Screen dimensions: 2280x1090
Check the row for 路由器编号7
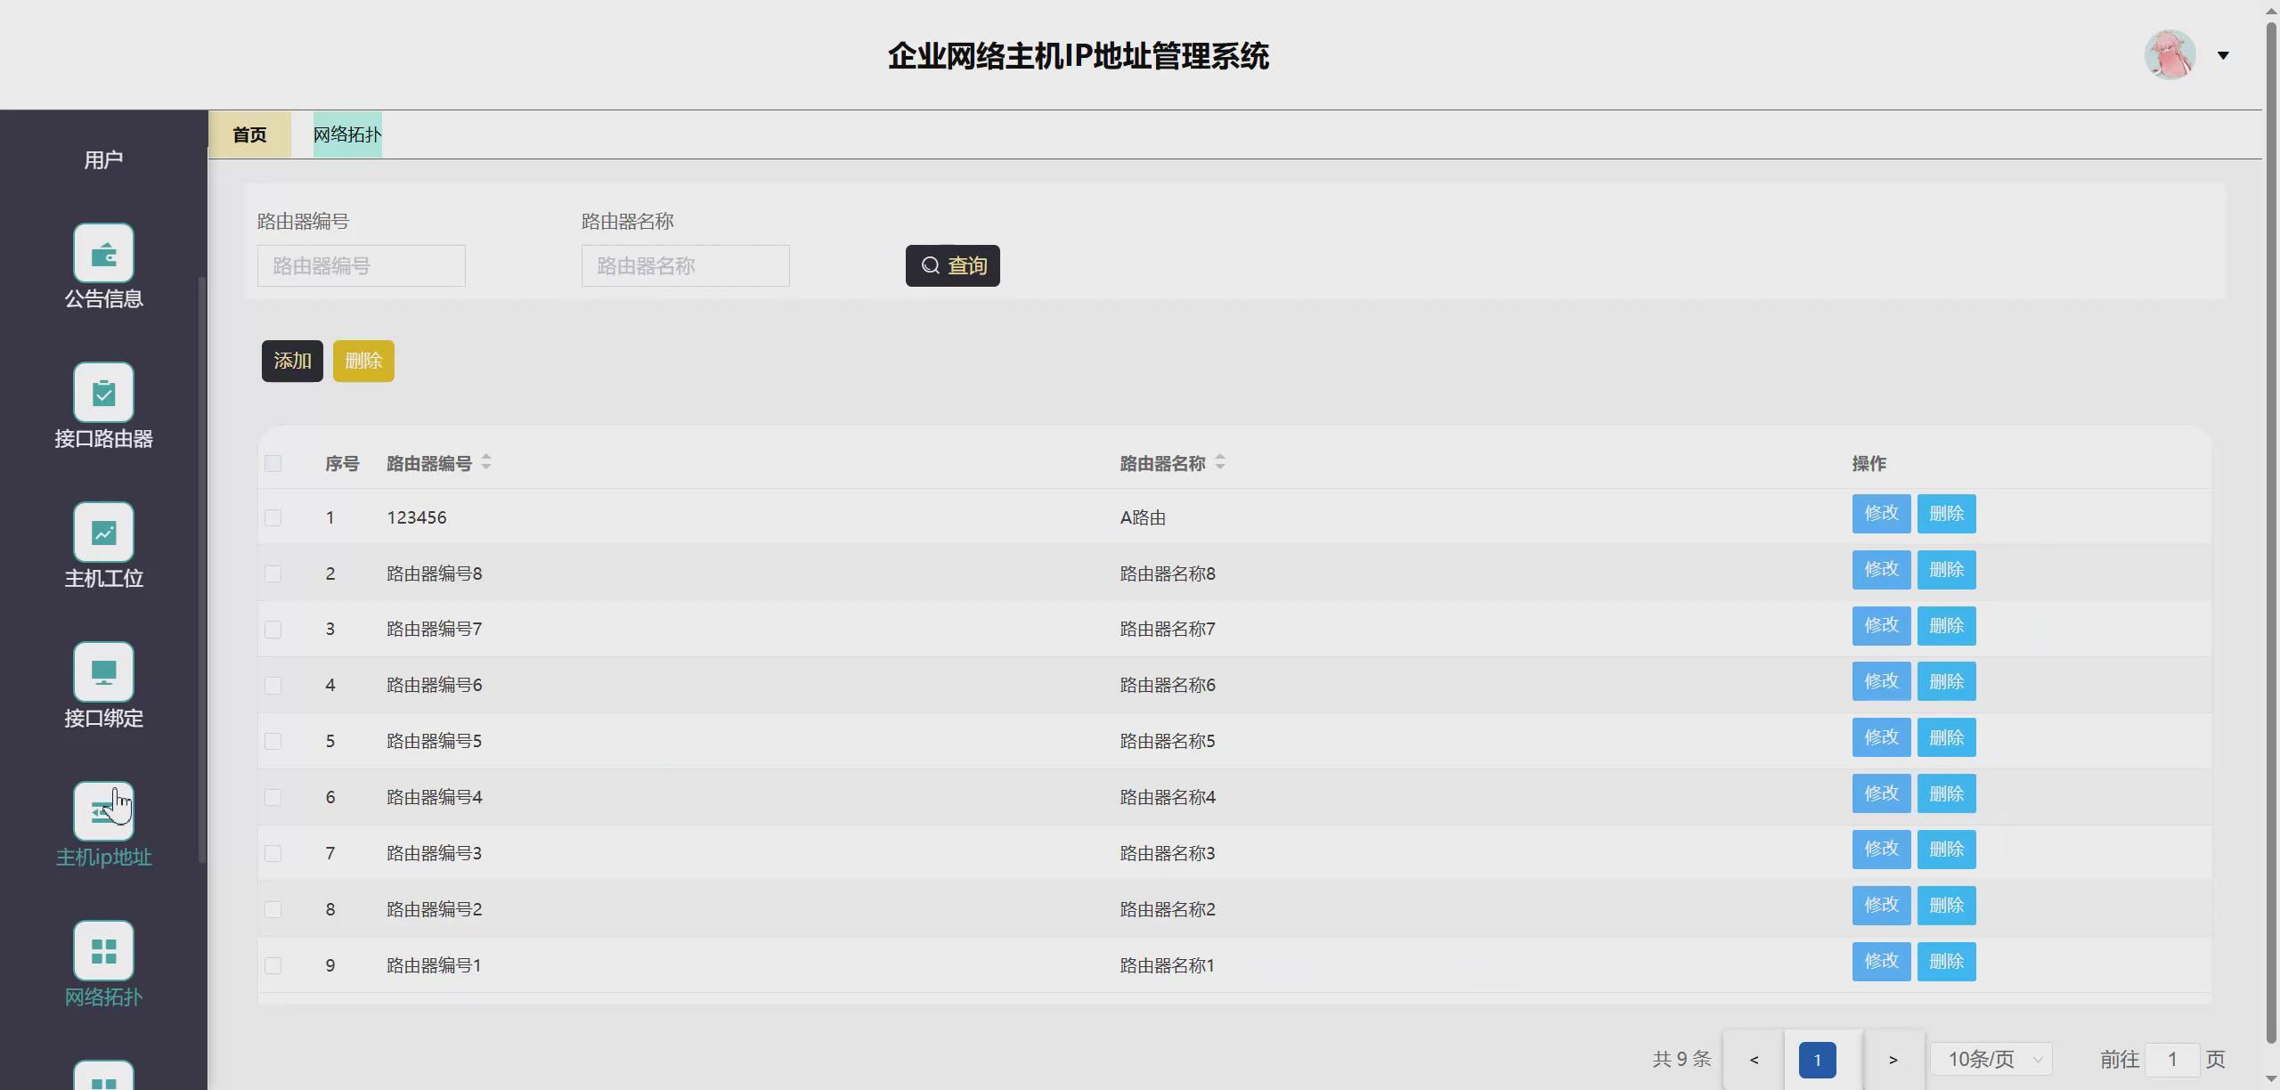tap(273, 630)
